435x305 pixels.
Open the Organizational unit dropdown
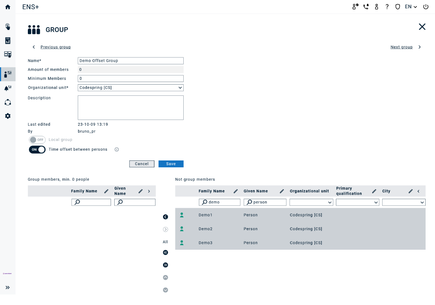(131, 87)
